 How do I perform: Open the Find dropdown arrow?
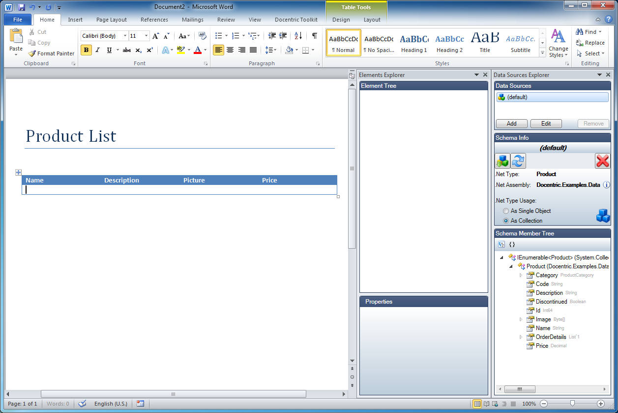600,32
